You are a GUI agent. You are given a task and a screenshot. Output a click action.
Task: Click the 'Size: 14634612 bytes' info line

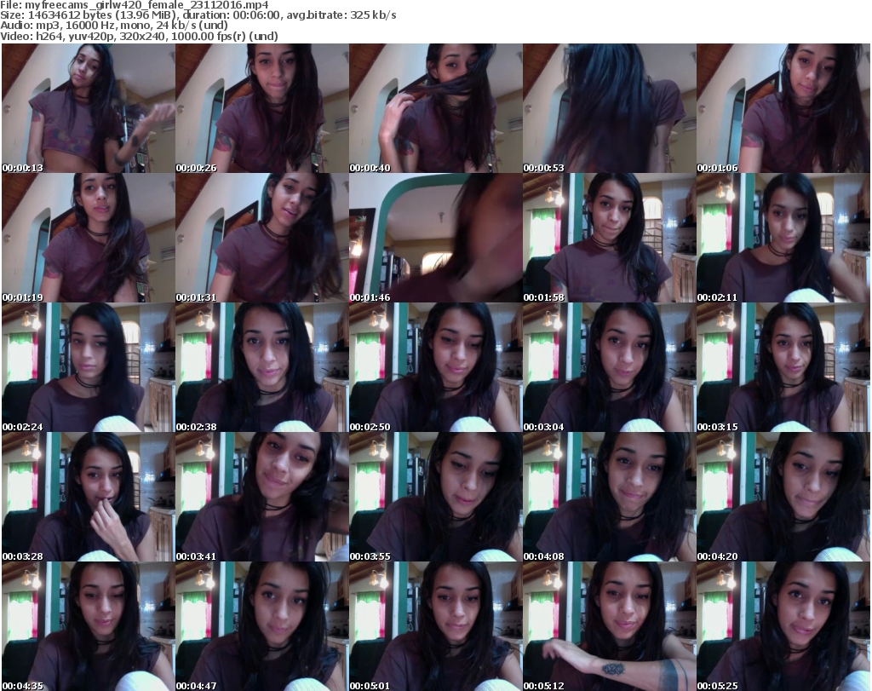(198, 15)
